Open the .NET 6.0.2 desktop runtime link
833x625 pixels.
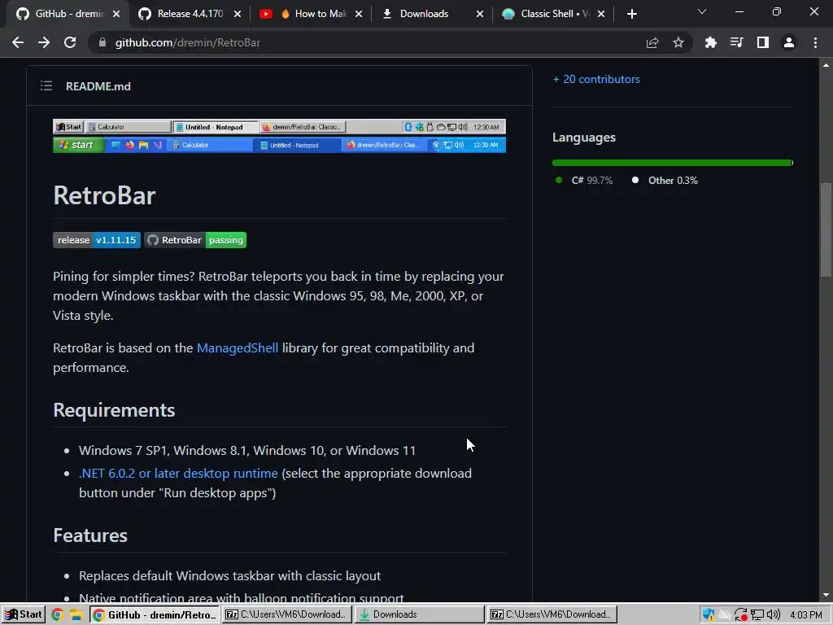click(x=178, y=473)
